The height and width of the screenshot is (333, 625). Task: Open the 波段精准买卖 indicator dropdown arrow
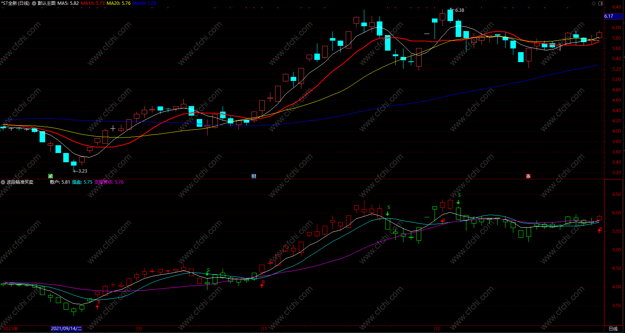3,182
